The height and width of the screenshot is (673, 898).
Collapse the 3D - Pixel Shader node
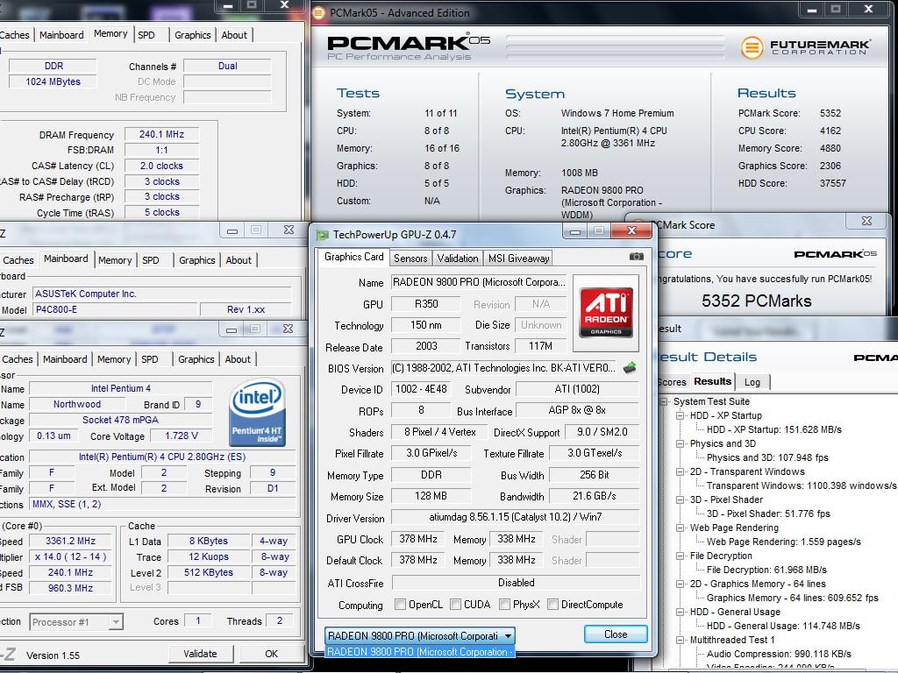coord(681,499)
